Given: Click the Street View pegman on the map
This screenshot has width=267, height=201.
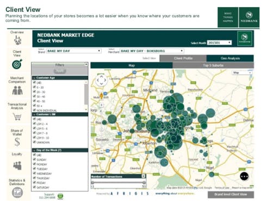Looking at the screenshot, I should tap(102, 96).
